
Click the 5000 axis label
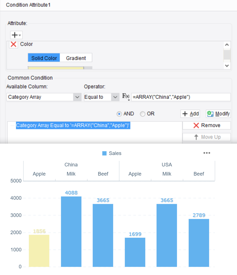coord(16,181)
